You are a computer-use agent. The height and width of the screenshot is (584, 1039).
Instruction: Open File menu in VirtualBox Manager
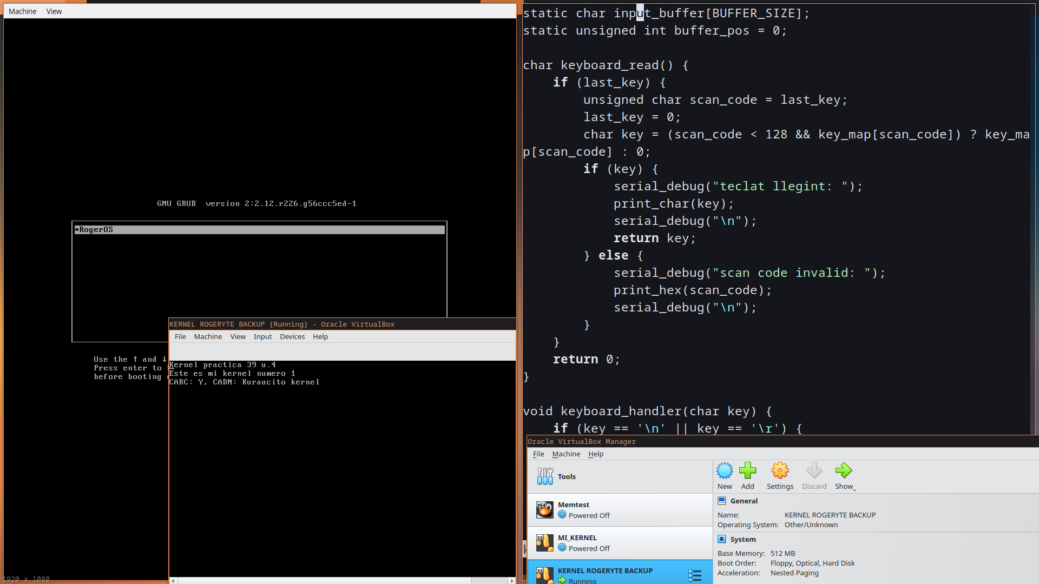(x=538, y=454)
